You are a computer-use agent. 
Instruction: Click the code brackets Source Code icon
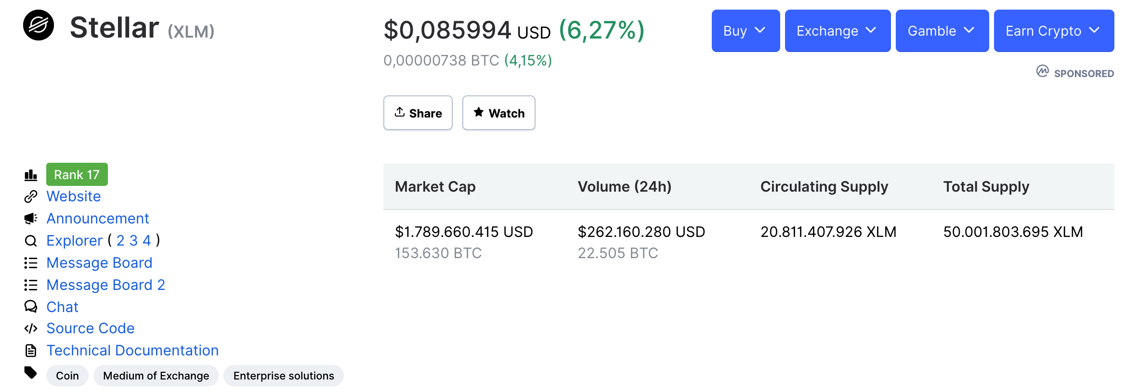31,328
